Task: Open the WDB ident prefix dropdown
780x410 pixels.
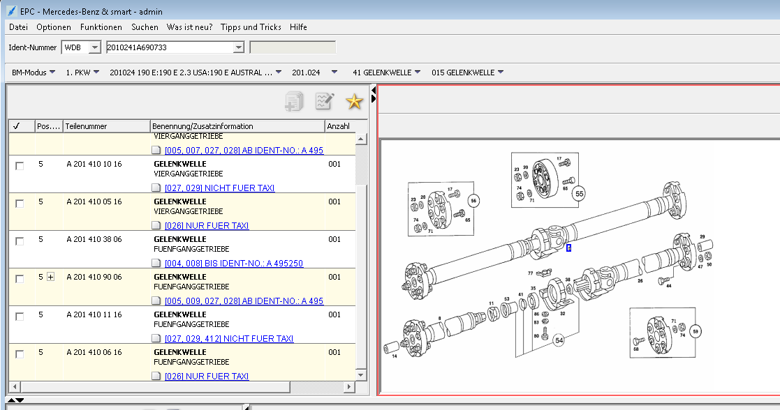Action: tap(94, 47)
